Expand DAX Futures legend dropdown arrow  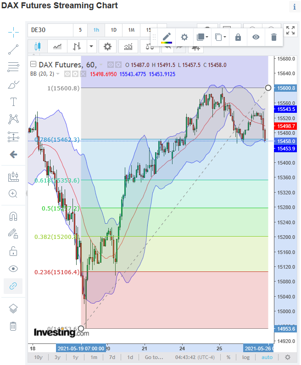point(101,65)
